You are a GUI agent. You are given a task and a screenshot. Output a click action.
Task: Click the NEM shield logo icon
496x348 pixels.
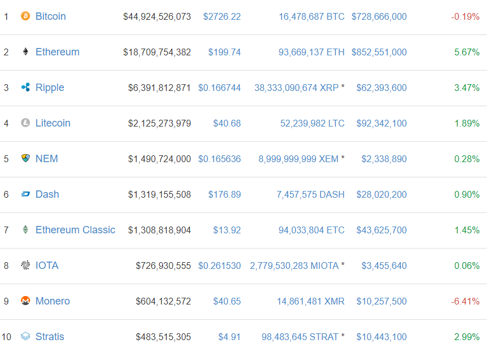tap(25, 158)
